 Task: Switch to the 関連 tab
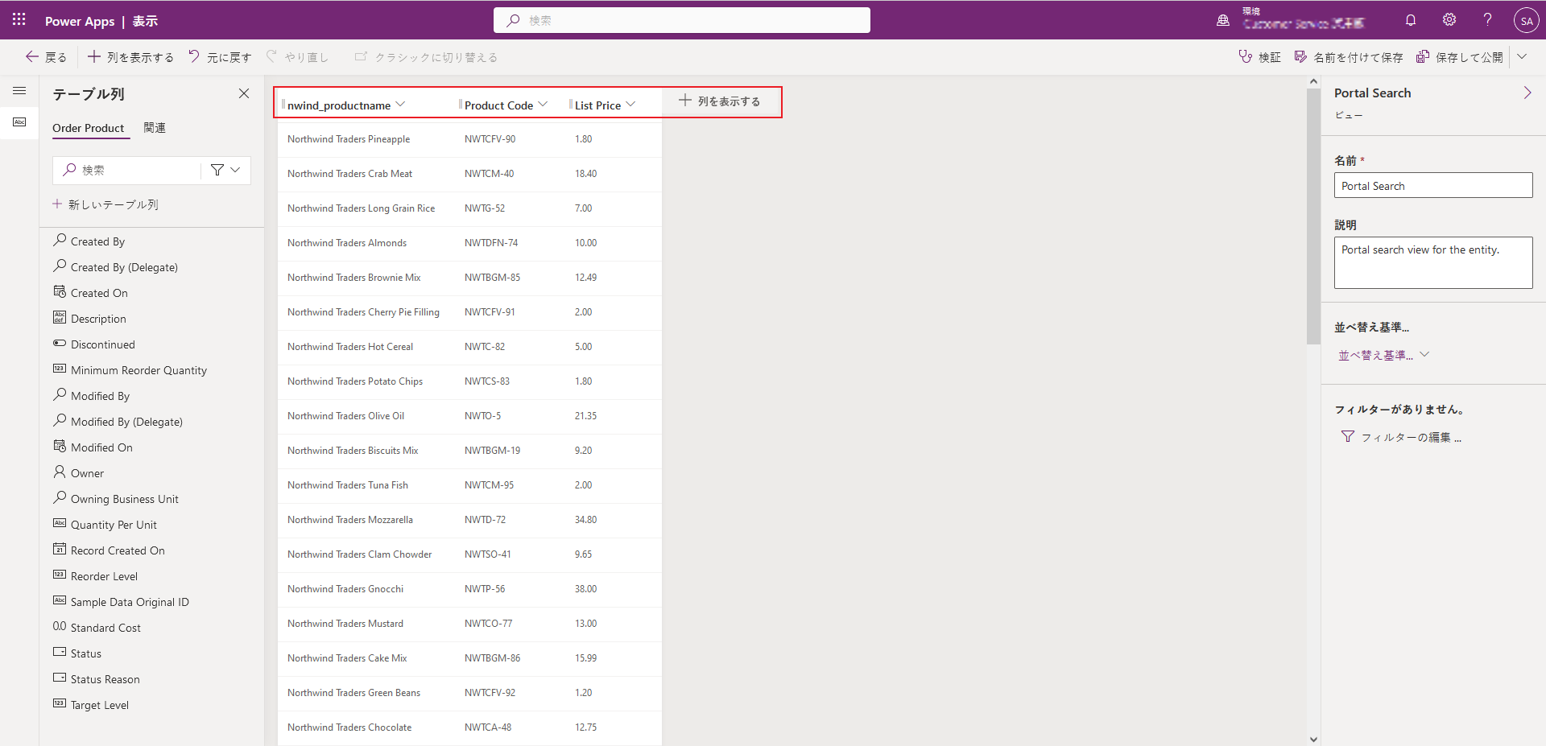coord(155,128)
